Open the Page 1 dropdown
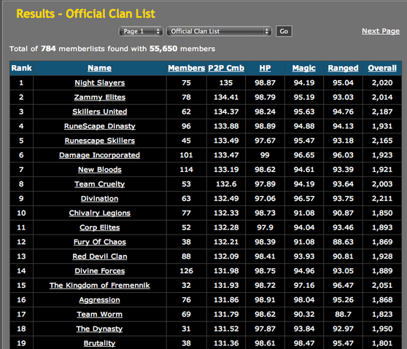 [141, 31]
